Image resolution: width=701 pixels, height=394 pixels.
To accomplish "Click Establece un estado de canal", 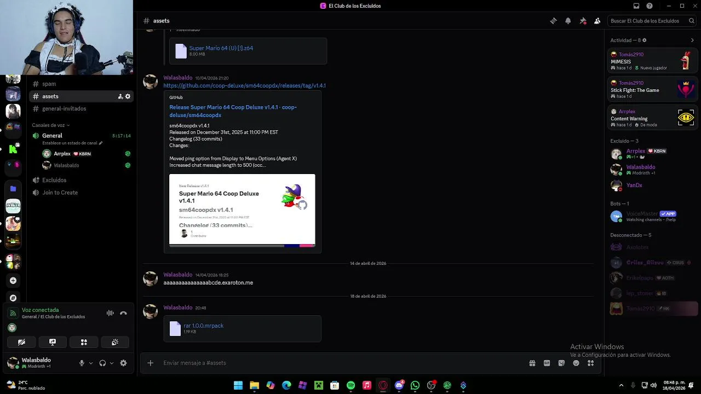I will point(72,143).
